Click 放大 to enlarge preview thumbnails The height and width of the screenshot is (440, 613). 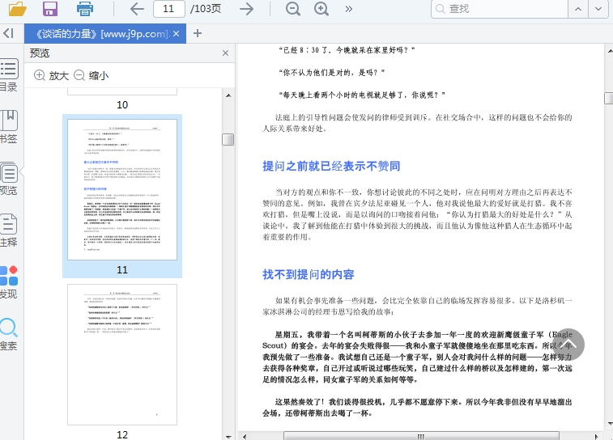51,75
